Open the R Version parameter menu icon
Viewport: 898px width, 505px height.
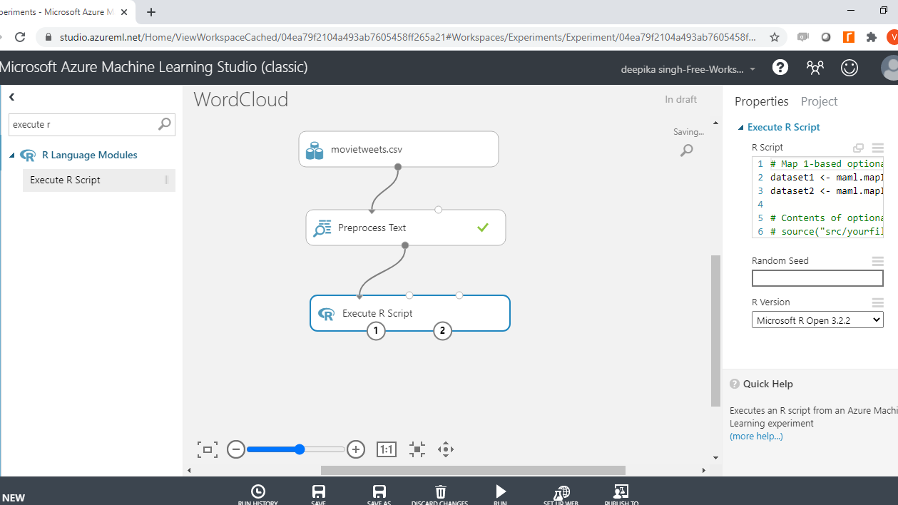877,302
